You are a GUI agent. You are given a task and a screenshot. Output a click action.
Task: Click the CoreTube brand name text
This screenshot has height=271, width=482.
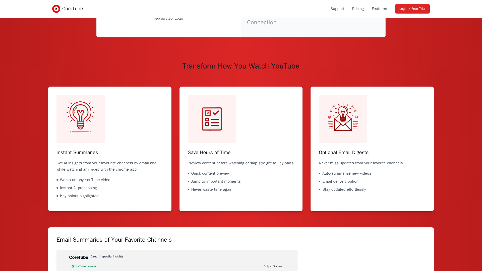[x=73, y=9]
